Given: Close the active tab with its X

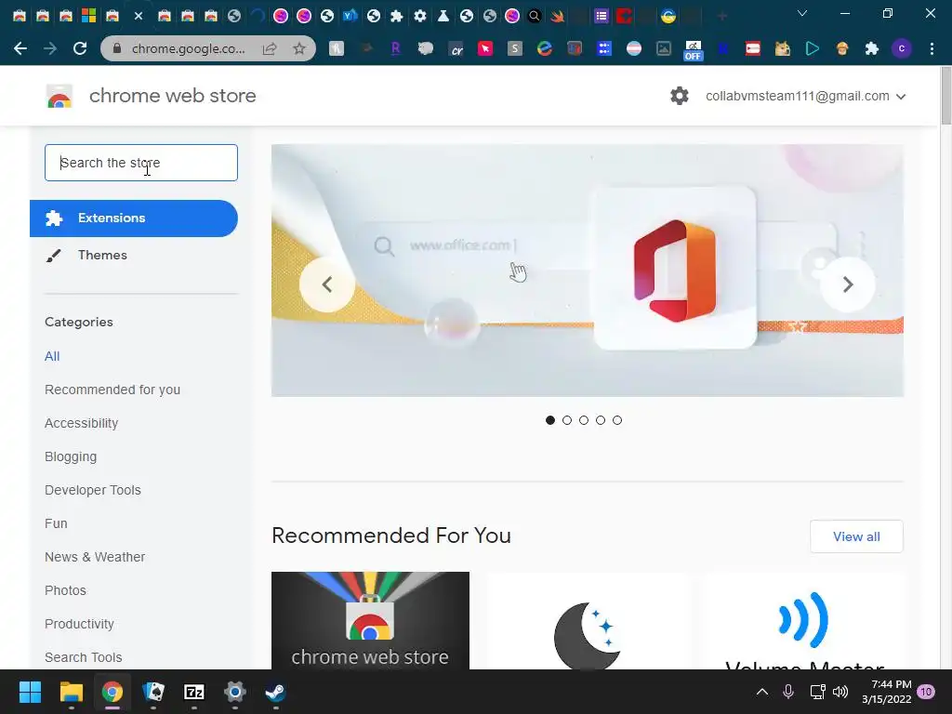Looking at the screenshot, I should point(139,17).
